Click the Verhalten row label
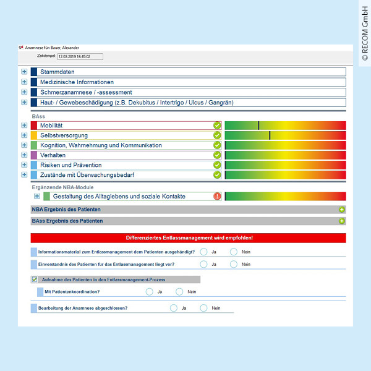The image size is (371, 371). pos(53,155)
